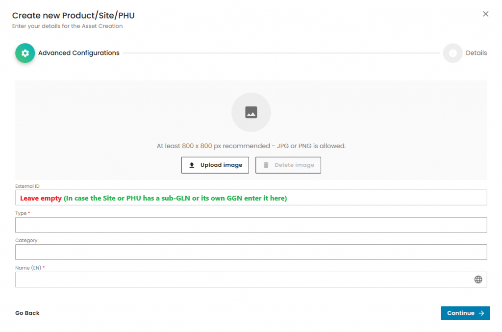Focus the Name (EN) text field
Image resolution: width=502 pixels, height=332 pixels.
[243, 280]
